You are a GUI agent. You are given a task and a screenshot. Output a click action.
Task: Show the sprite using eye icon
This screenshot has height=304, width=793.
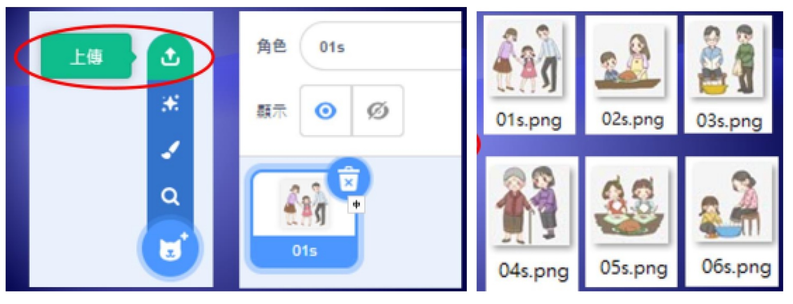pyautogui.click(x=325, y=110)
